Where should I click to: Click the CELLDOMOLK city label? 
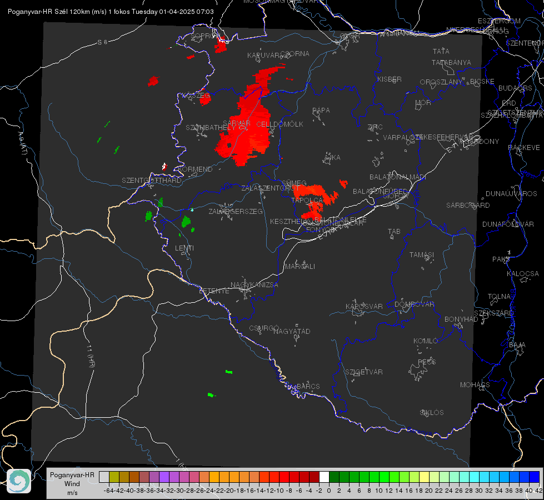pyautogui.click(x=280, y=124)
